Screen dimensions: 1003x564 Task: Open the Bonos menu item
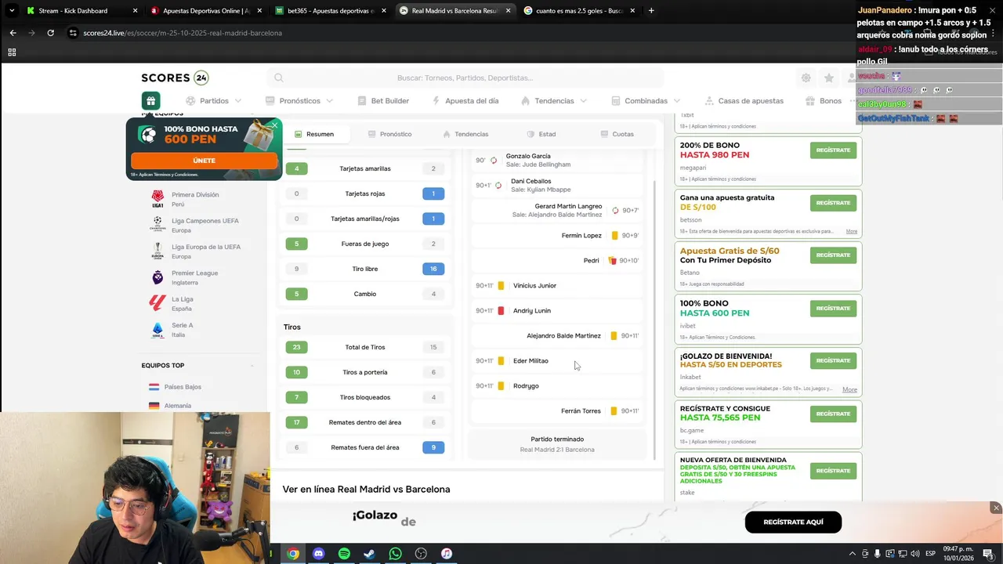(823, 101)
